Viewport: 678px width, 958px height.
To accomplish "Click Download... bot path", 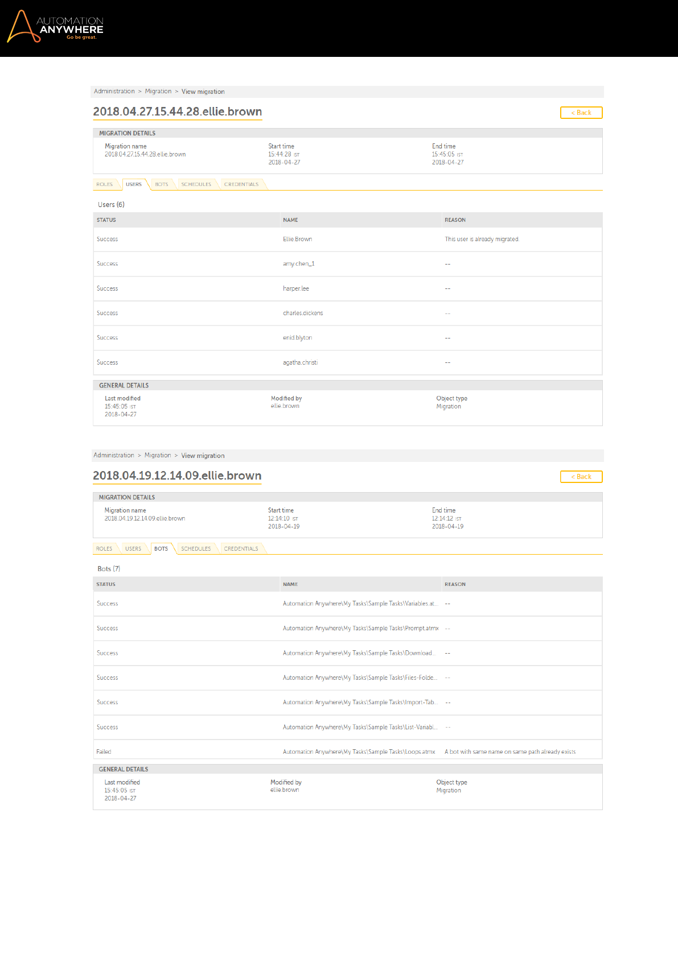I will pos(359,653).
